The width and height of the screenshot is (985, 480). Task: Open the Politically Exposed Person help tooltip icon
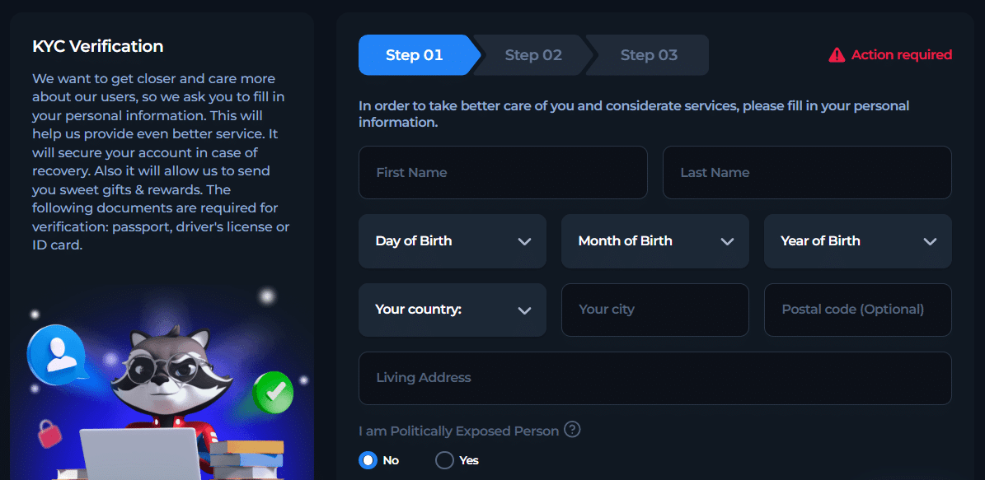pyautogui.click(x=573, y=429)
